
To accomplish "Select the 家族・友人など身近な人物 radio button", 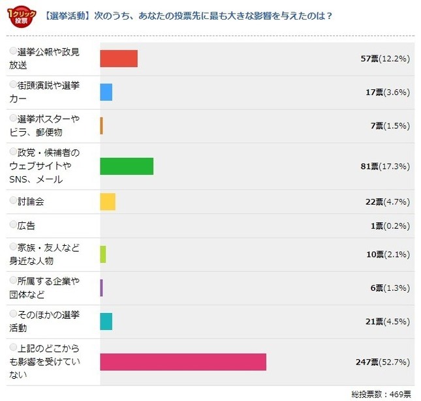I will [x=13, y=248].
